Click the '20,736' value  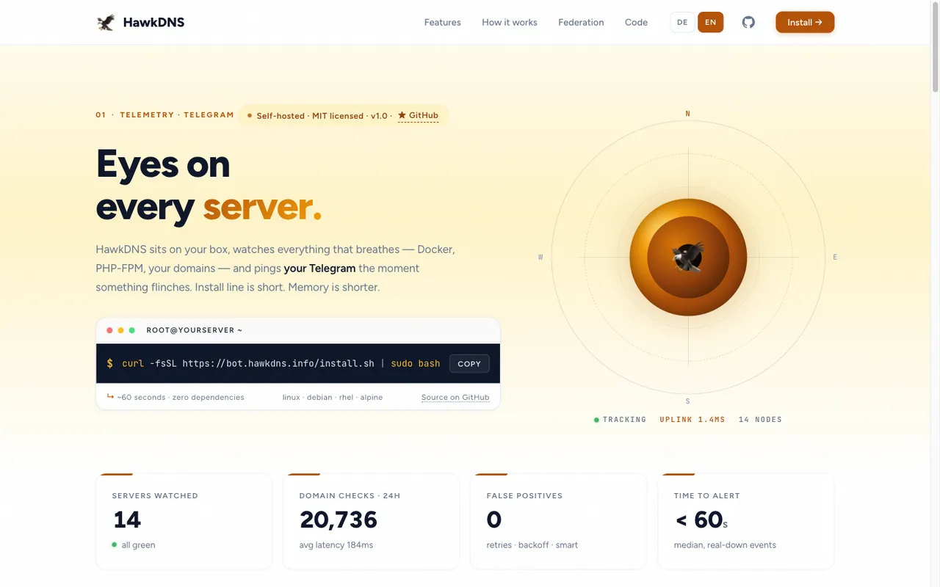[x=339, y=519]
